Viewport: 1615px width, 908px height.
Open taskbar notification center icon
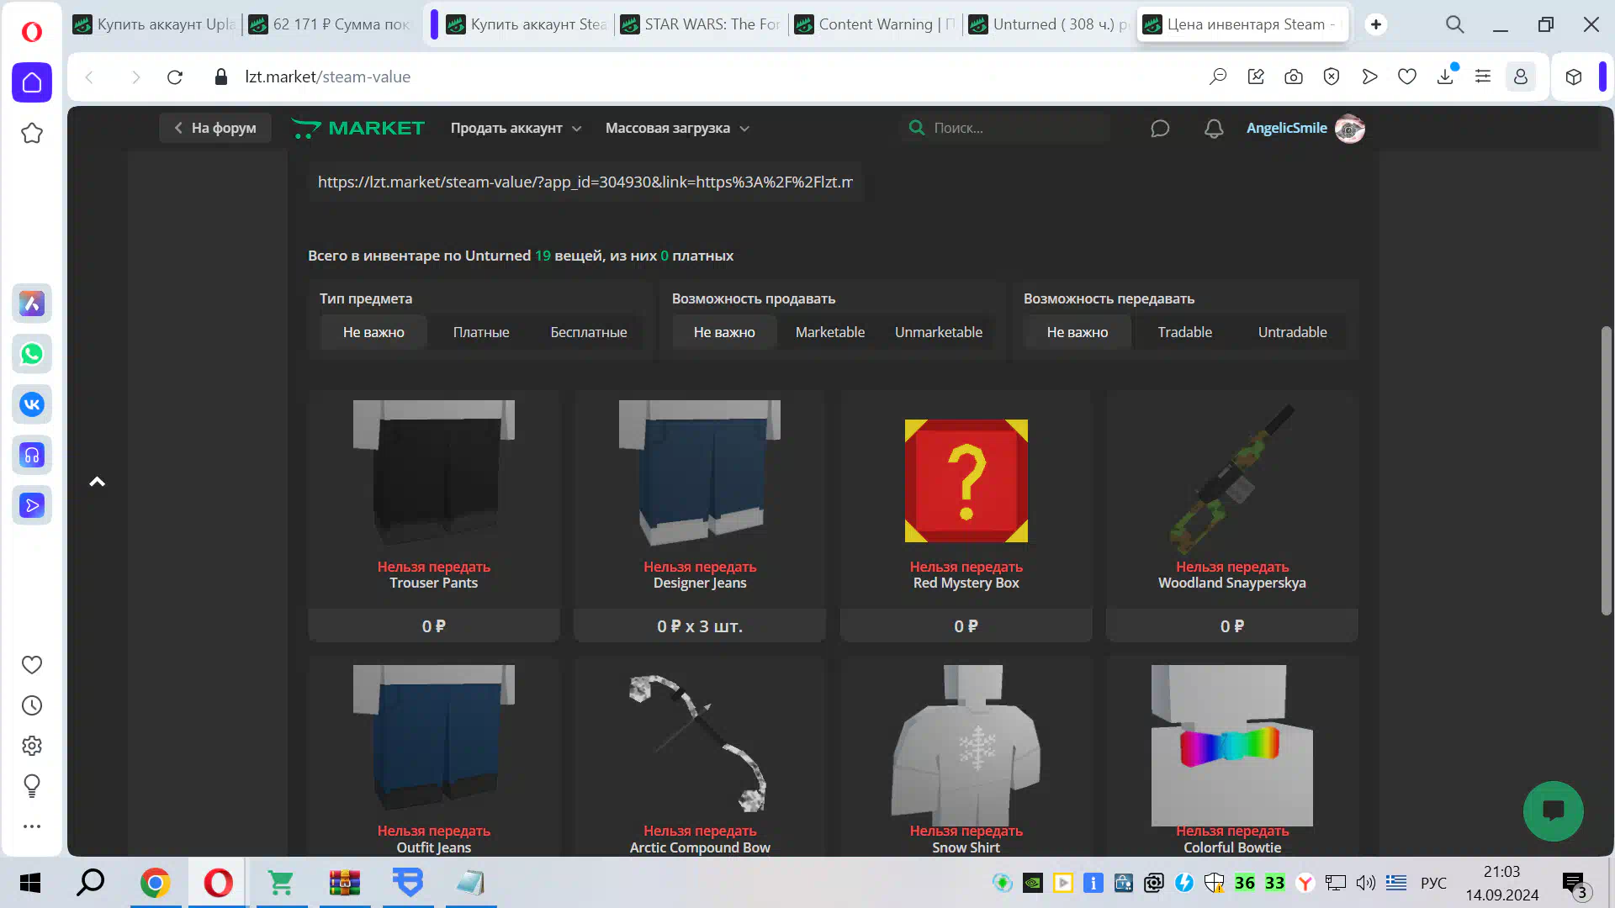pyautogui.click(x=1574, y=883)
